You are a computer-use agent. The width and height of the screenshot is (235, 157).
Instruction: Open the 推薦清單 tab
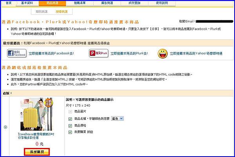pyautogui.click(x=80, y=3)
